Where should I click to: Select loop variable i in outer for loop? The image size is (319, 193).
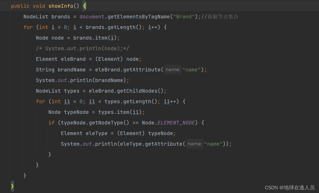pos(53,27)
